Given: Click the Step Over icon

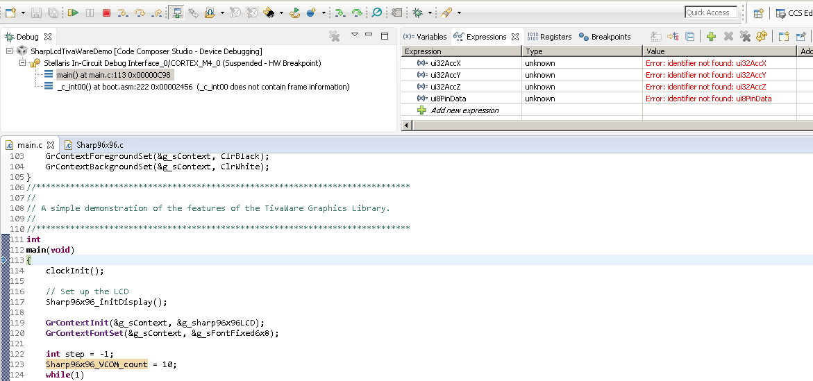Looking at the screenshot, I should (x=140, y=12).
